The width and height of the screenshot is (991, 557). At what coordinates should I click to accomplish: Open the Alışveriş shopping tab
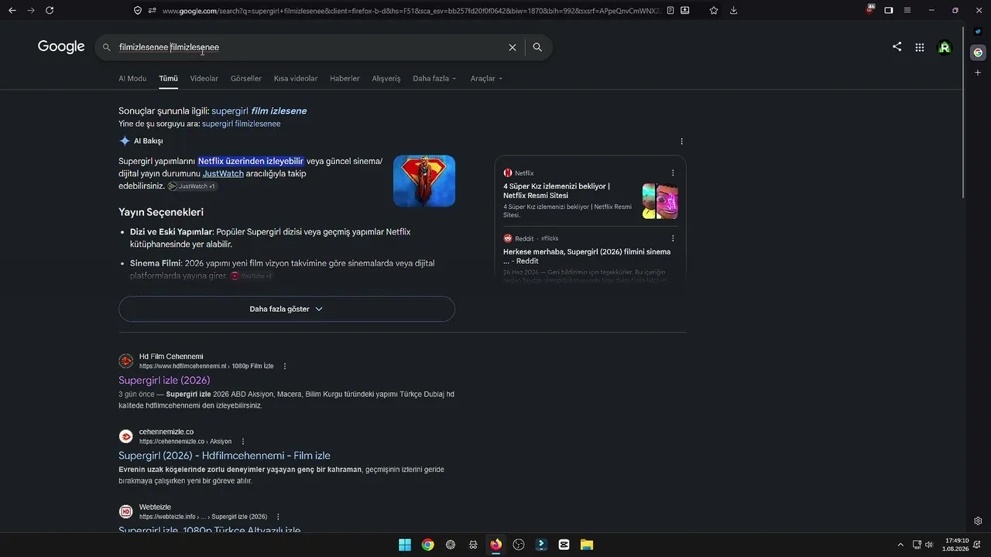(386, 79)
